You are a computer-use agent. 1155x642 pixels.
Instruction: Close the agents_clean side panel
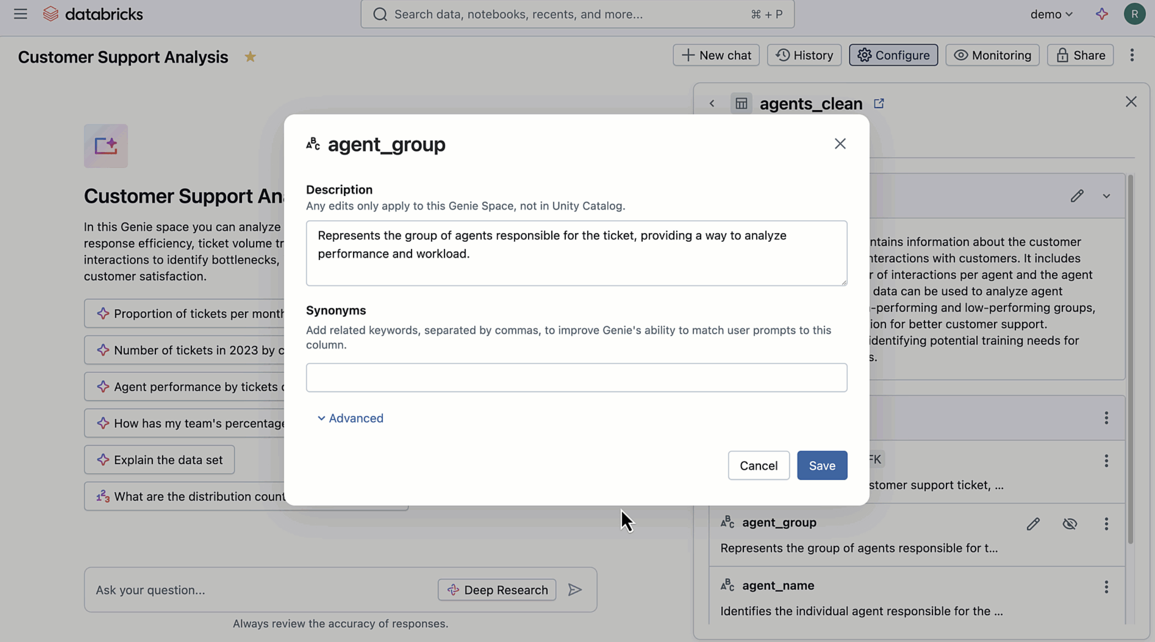(x=1131, y=102)
